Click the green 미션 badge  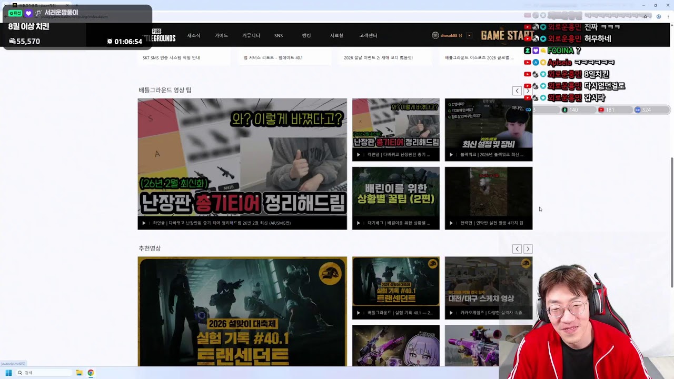(x=15, y=13)
